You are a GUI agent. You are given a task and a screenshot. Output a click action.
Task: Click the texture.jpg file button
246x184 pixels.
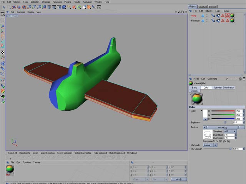pyautogui.click(x=222, y=127)
